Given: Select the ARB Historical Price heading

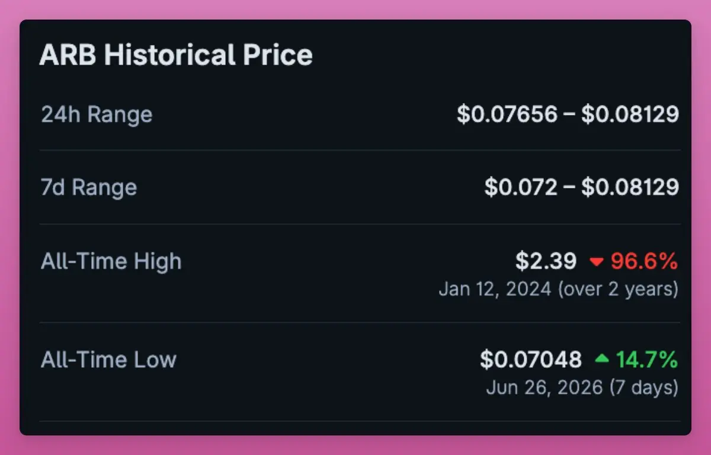Looking at the screenshot, I should [176, 55].
